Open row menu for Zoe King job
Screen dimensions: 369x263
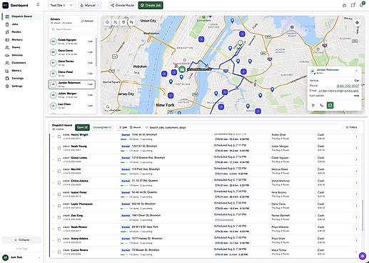point(356,217)
